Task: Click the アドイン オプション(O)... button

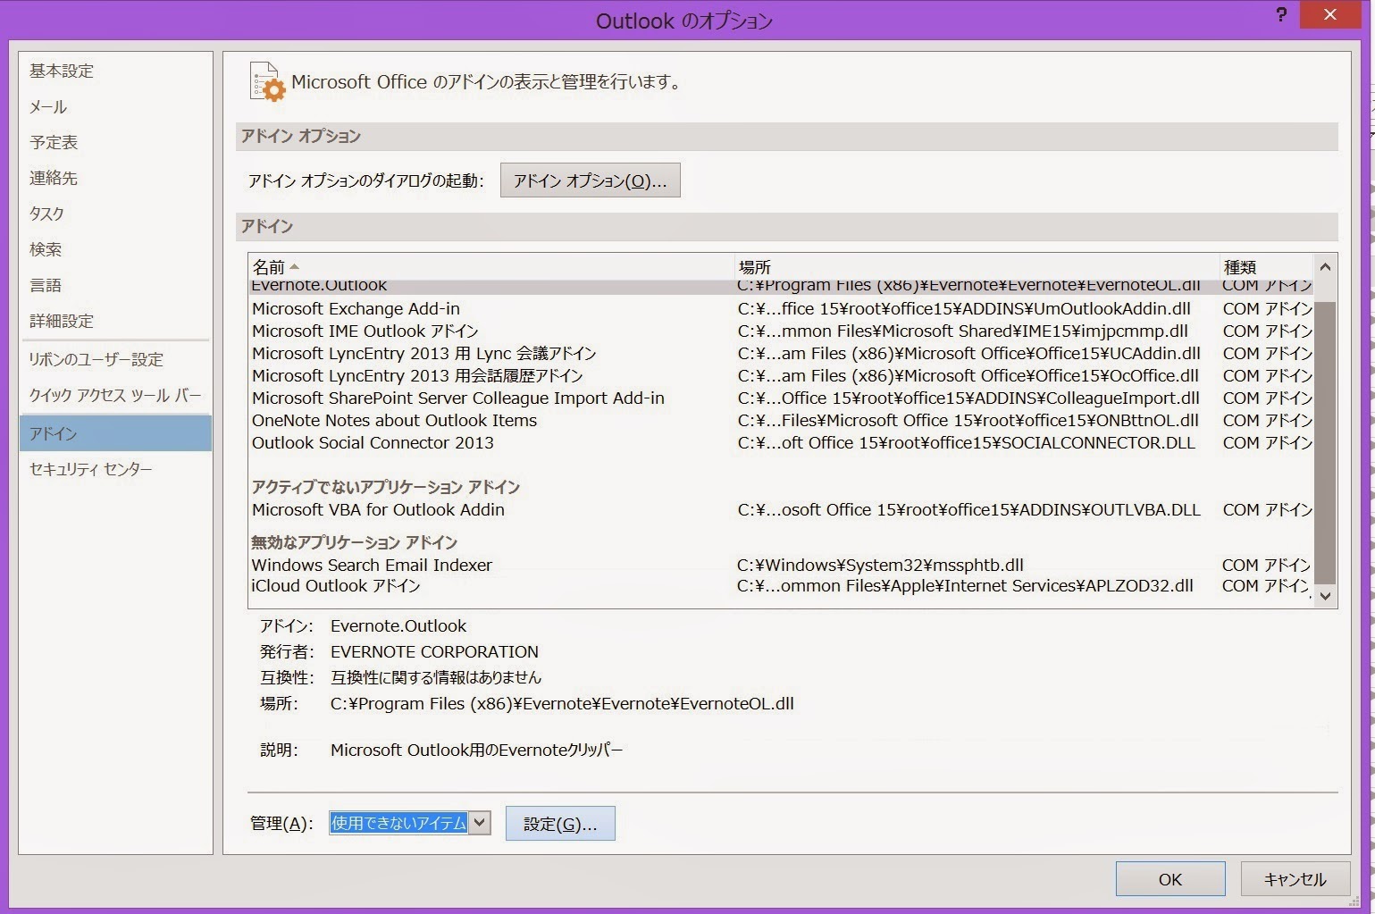Action: pyautogui.click(x=590, y=180)
